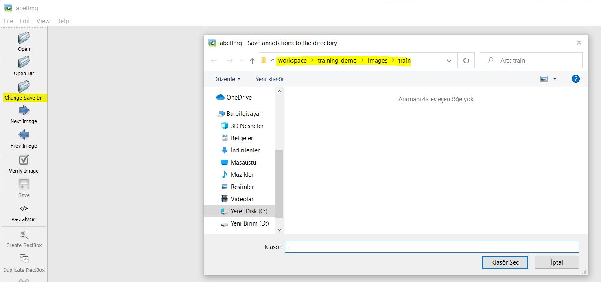601x282 pixels.
Task: Click the Klasör text input field
Action: click(432, 247)
